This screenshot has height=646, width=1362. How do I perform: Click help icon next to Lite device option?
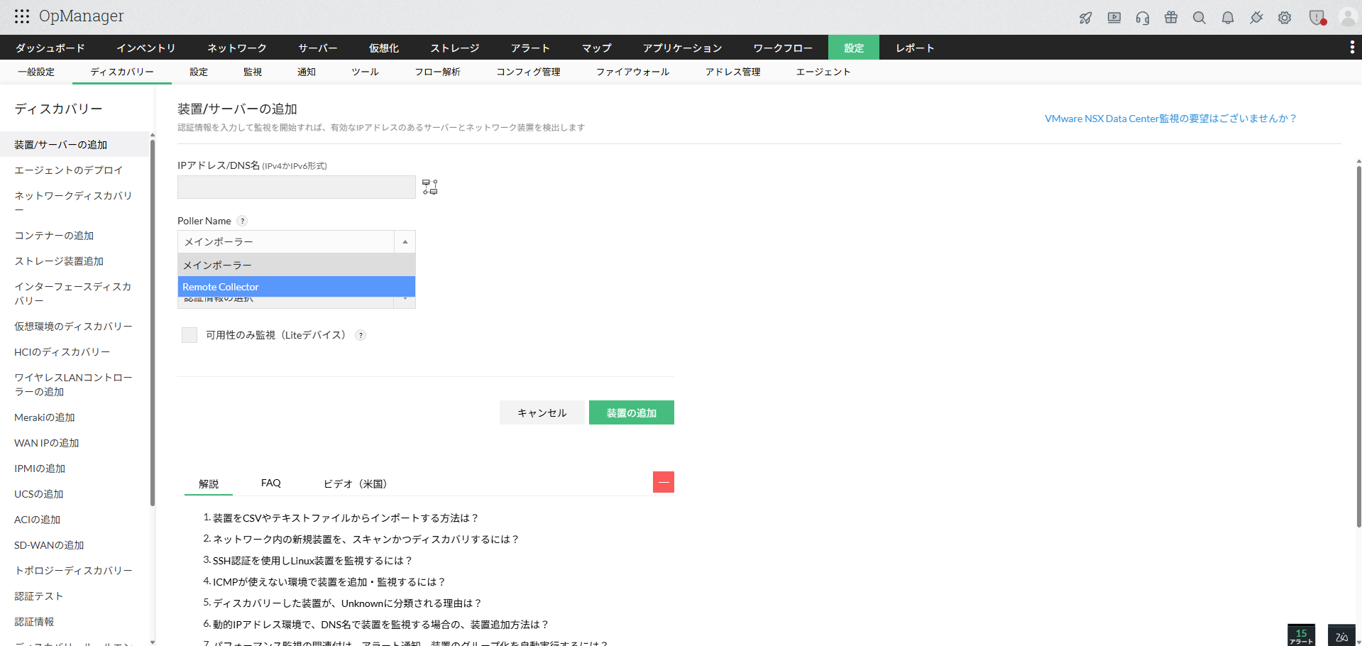coord(361,335)
